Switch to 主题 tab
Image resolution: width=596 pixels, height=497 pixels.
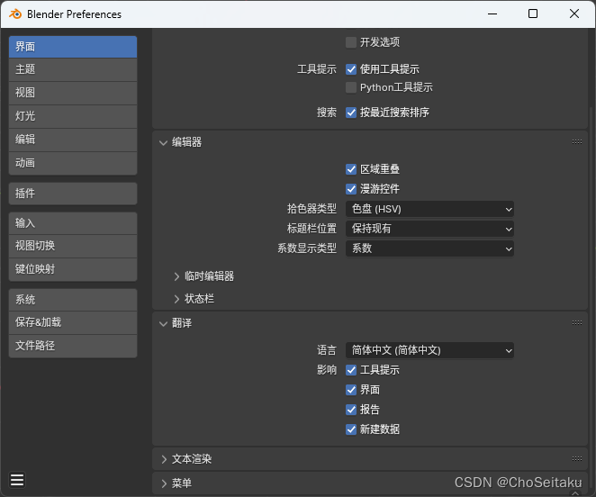[73, 69]
